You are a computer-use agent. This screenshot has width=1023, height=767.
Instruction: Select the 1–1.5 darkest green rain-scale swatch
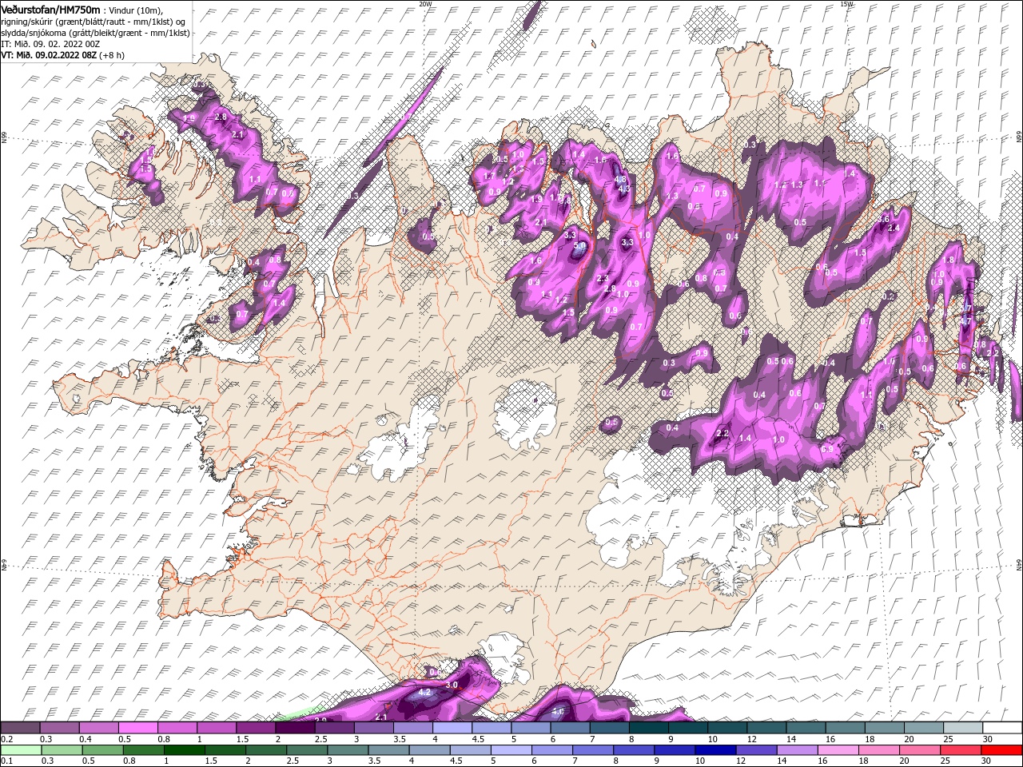pos(184,749)
